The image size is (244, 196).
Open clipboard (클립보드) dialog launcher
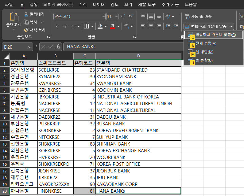pyautogui.click(x=48, y=37)
